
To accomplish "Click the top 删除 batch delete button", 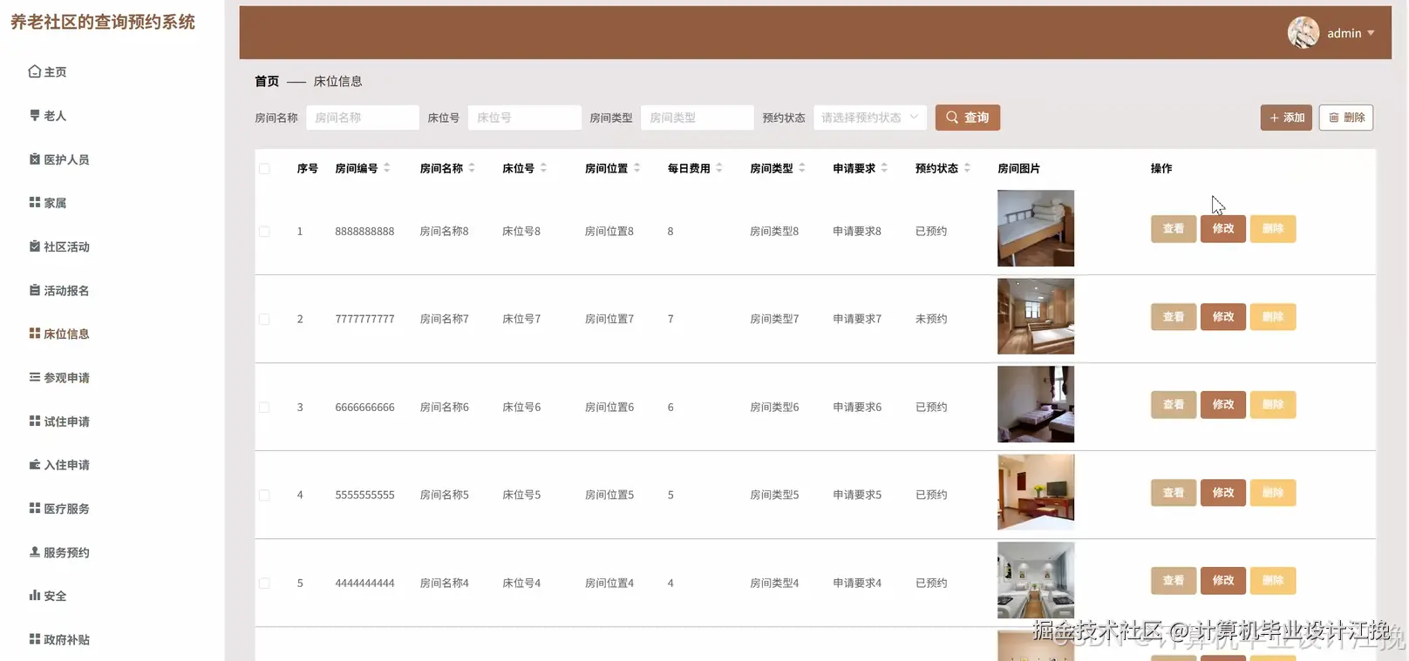I will (1346, 118).
